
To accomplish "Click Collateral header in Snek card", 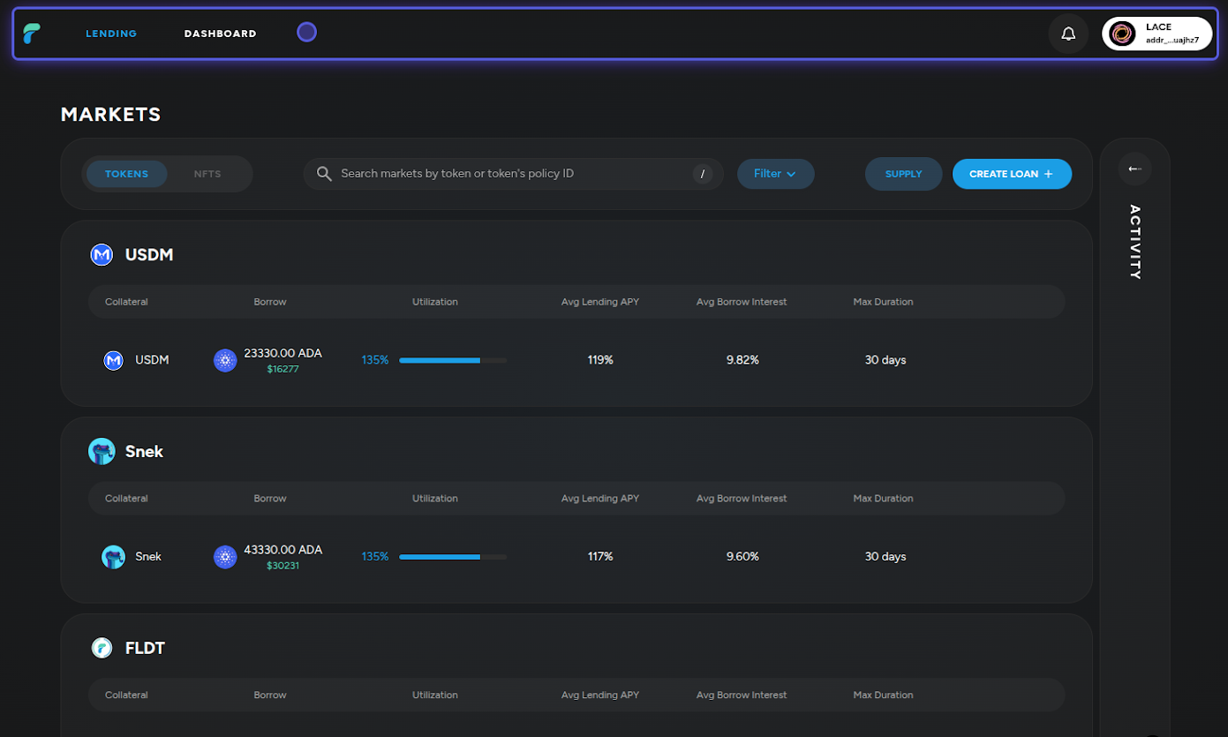I will click(x=126, y=499).
